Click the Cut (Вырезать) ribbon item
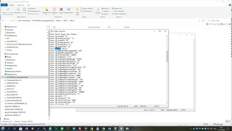The height and width of the screenshot is (131, 232). 32,8
